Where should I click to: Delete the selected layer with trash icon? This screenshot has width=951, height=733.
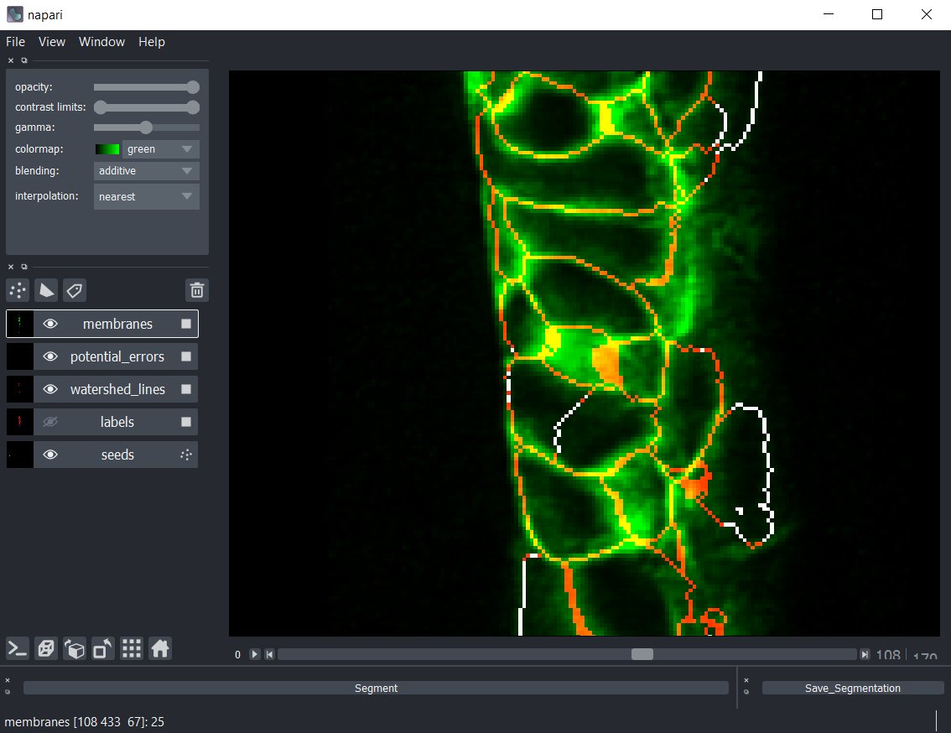196,290
